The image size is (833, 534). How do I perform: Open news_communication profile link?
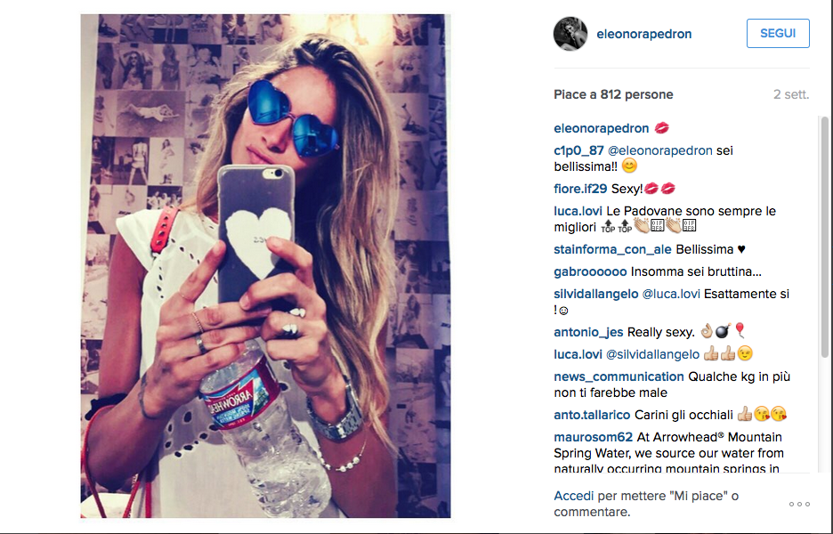619,376
